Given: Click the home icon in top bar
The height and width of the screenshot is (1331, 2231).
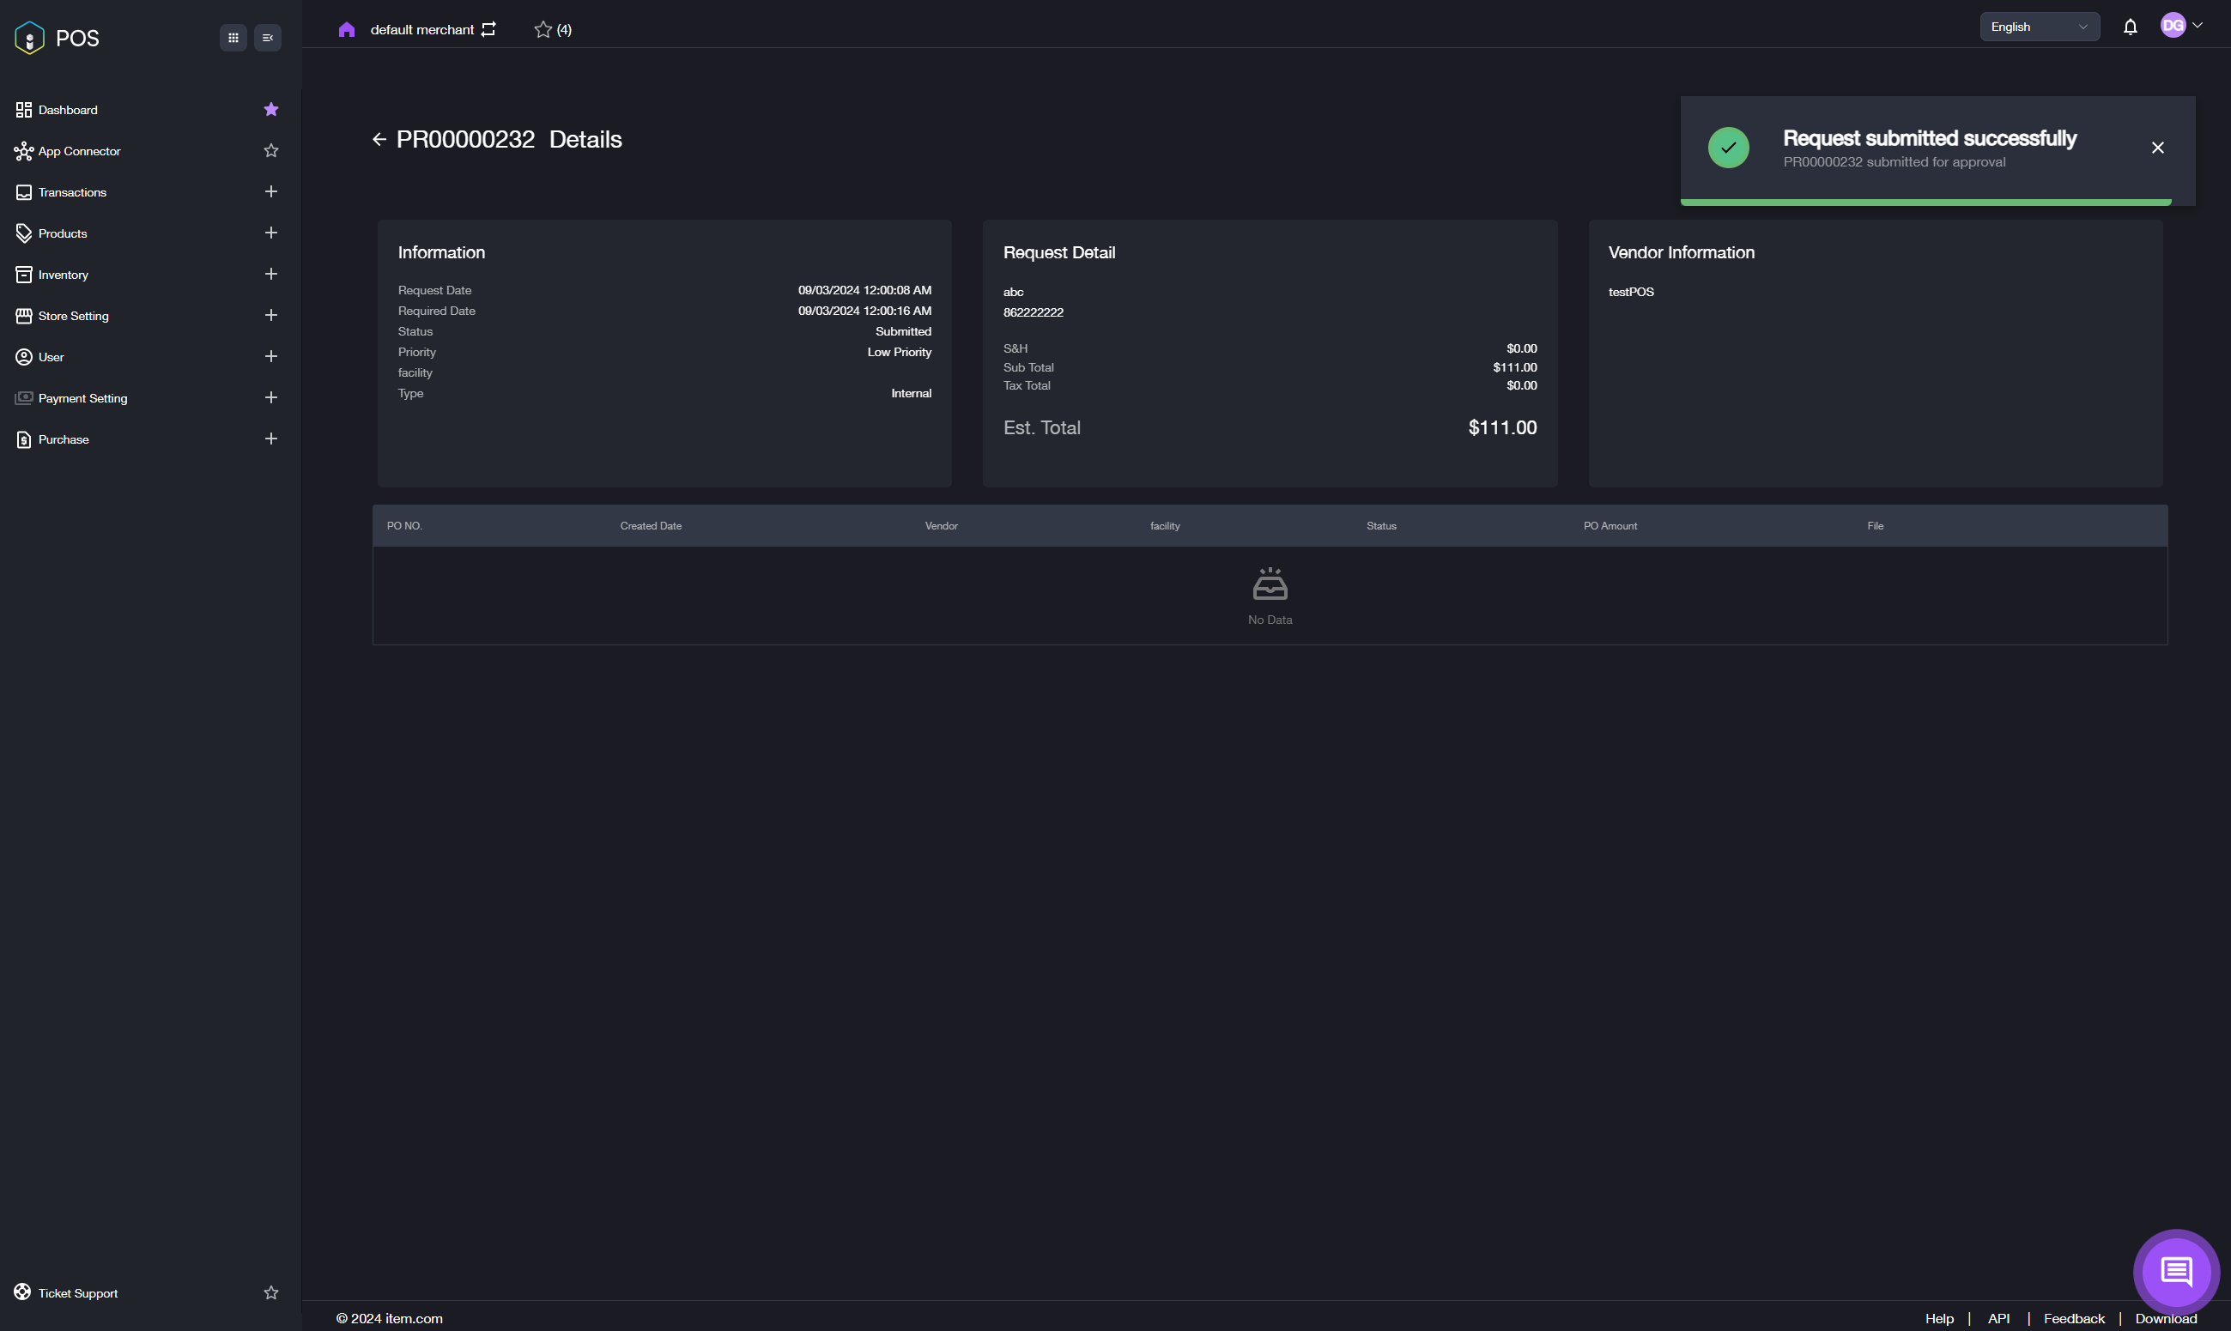Looking at the screenshot, I should tap(346, 29).
